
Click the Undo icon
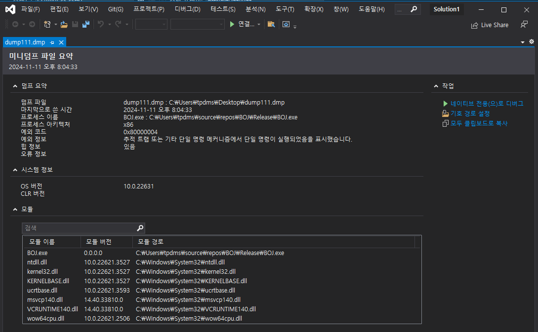101,24
